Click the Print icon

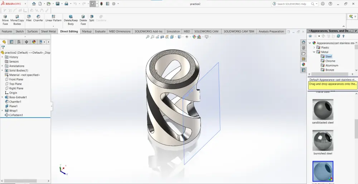pyautogui.click(x=66, y=4)
